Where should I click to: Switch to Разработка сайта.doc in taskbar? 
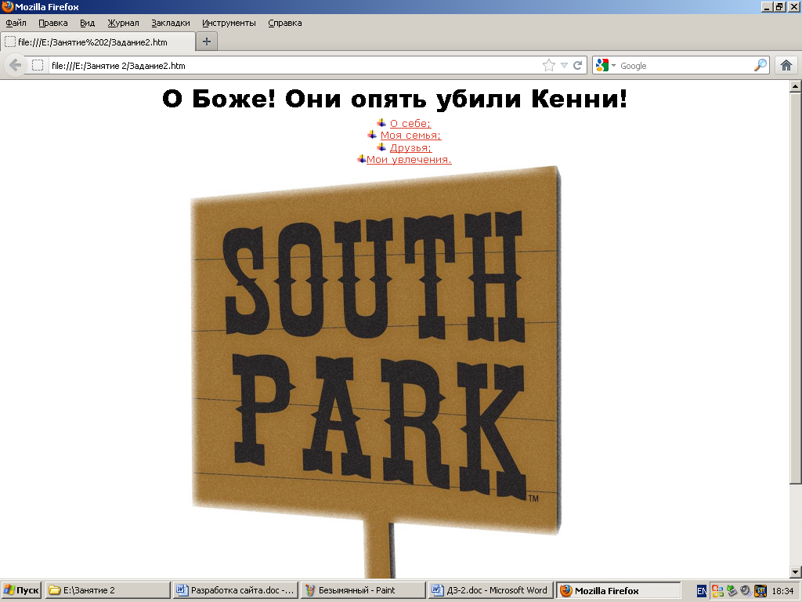235,590
